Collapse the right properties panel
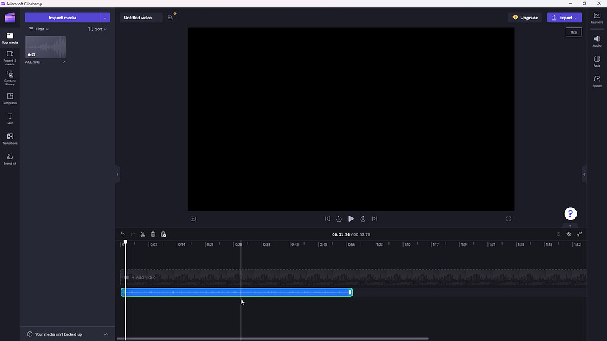The image size is (607, 341). (584, 174)
